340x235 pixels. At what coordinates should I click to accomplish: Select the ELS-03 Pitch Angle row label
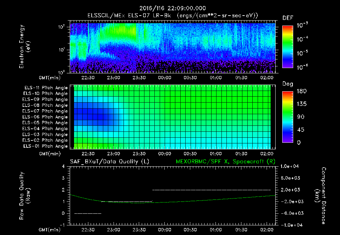coord(45,134)
